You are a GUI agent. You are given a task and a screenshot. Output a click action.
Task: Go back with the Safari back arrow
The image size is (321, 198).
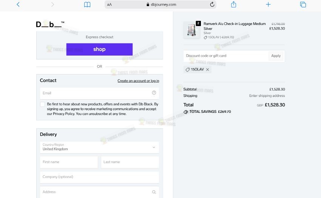pos(18,5)
